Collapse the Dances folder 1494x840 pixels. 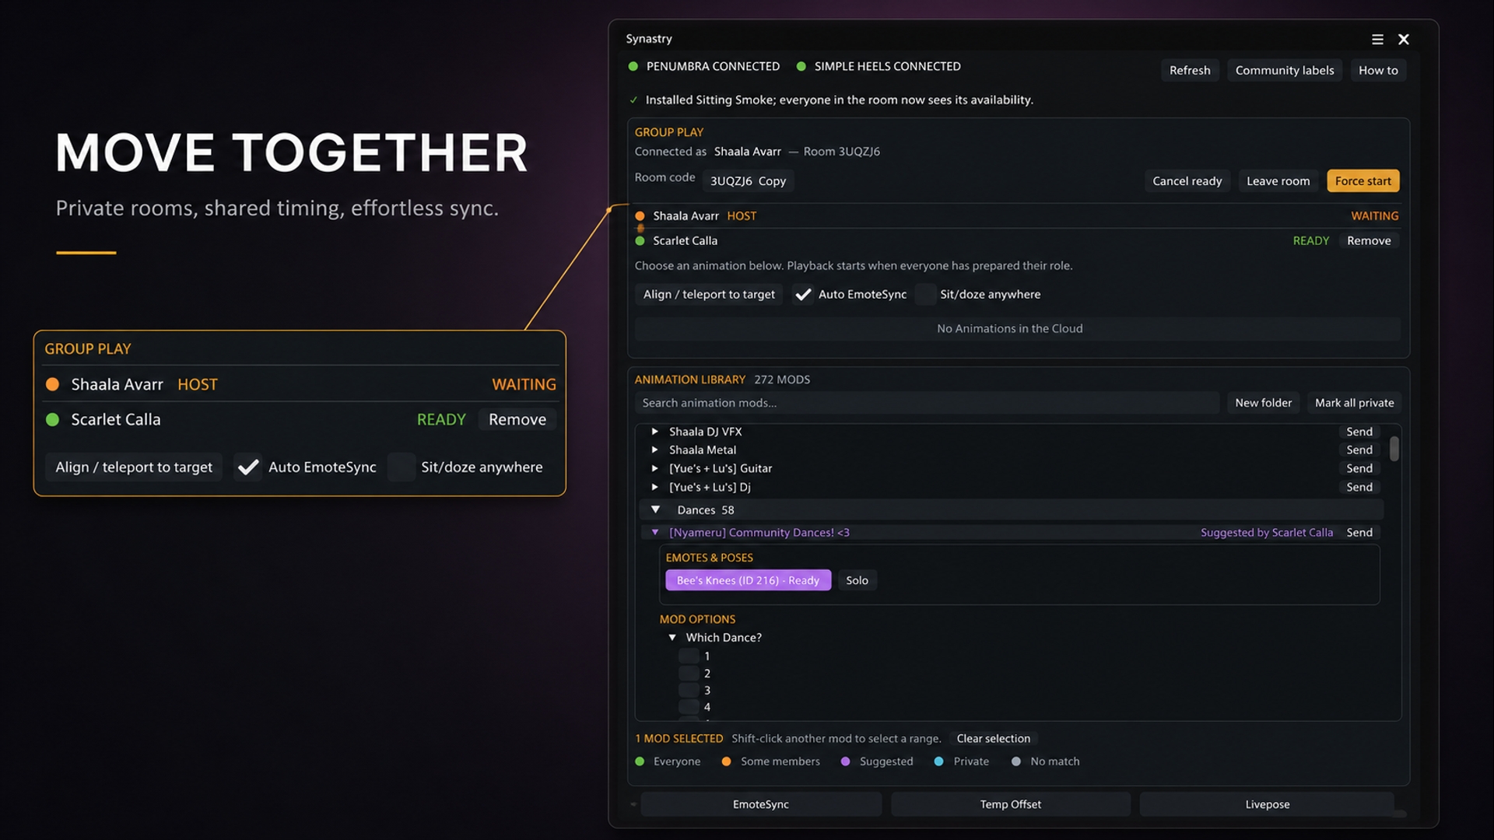pyautogui.click(x=655, y=509)
